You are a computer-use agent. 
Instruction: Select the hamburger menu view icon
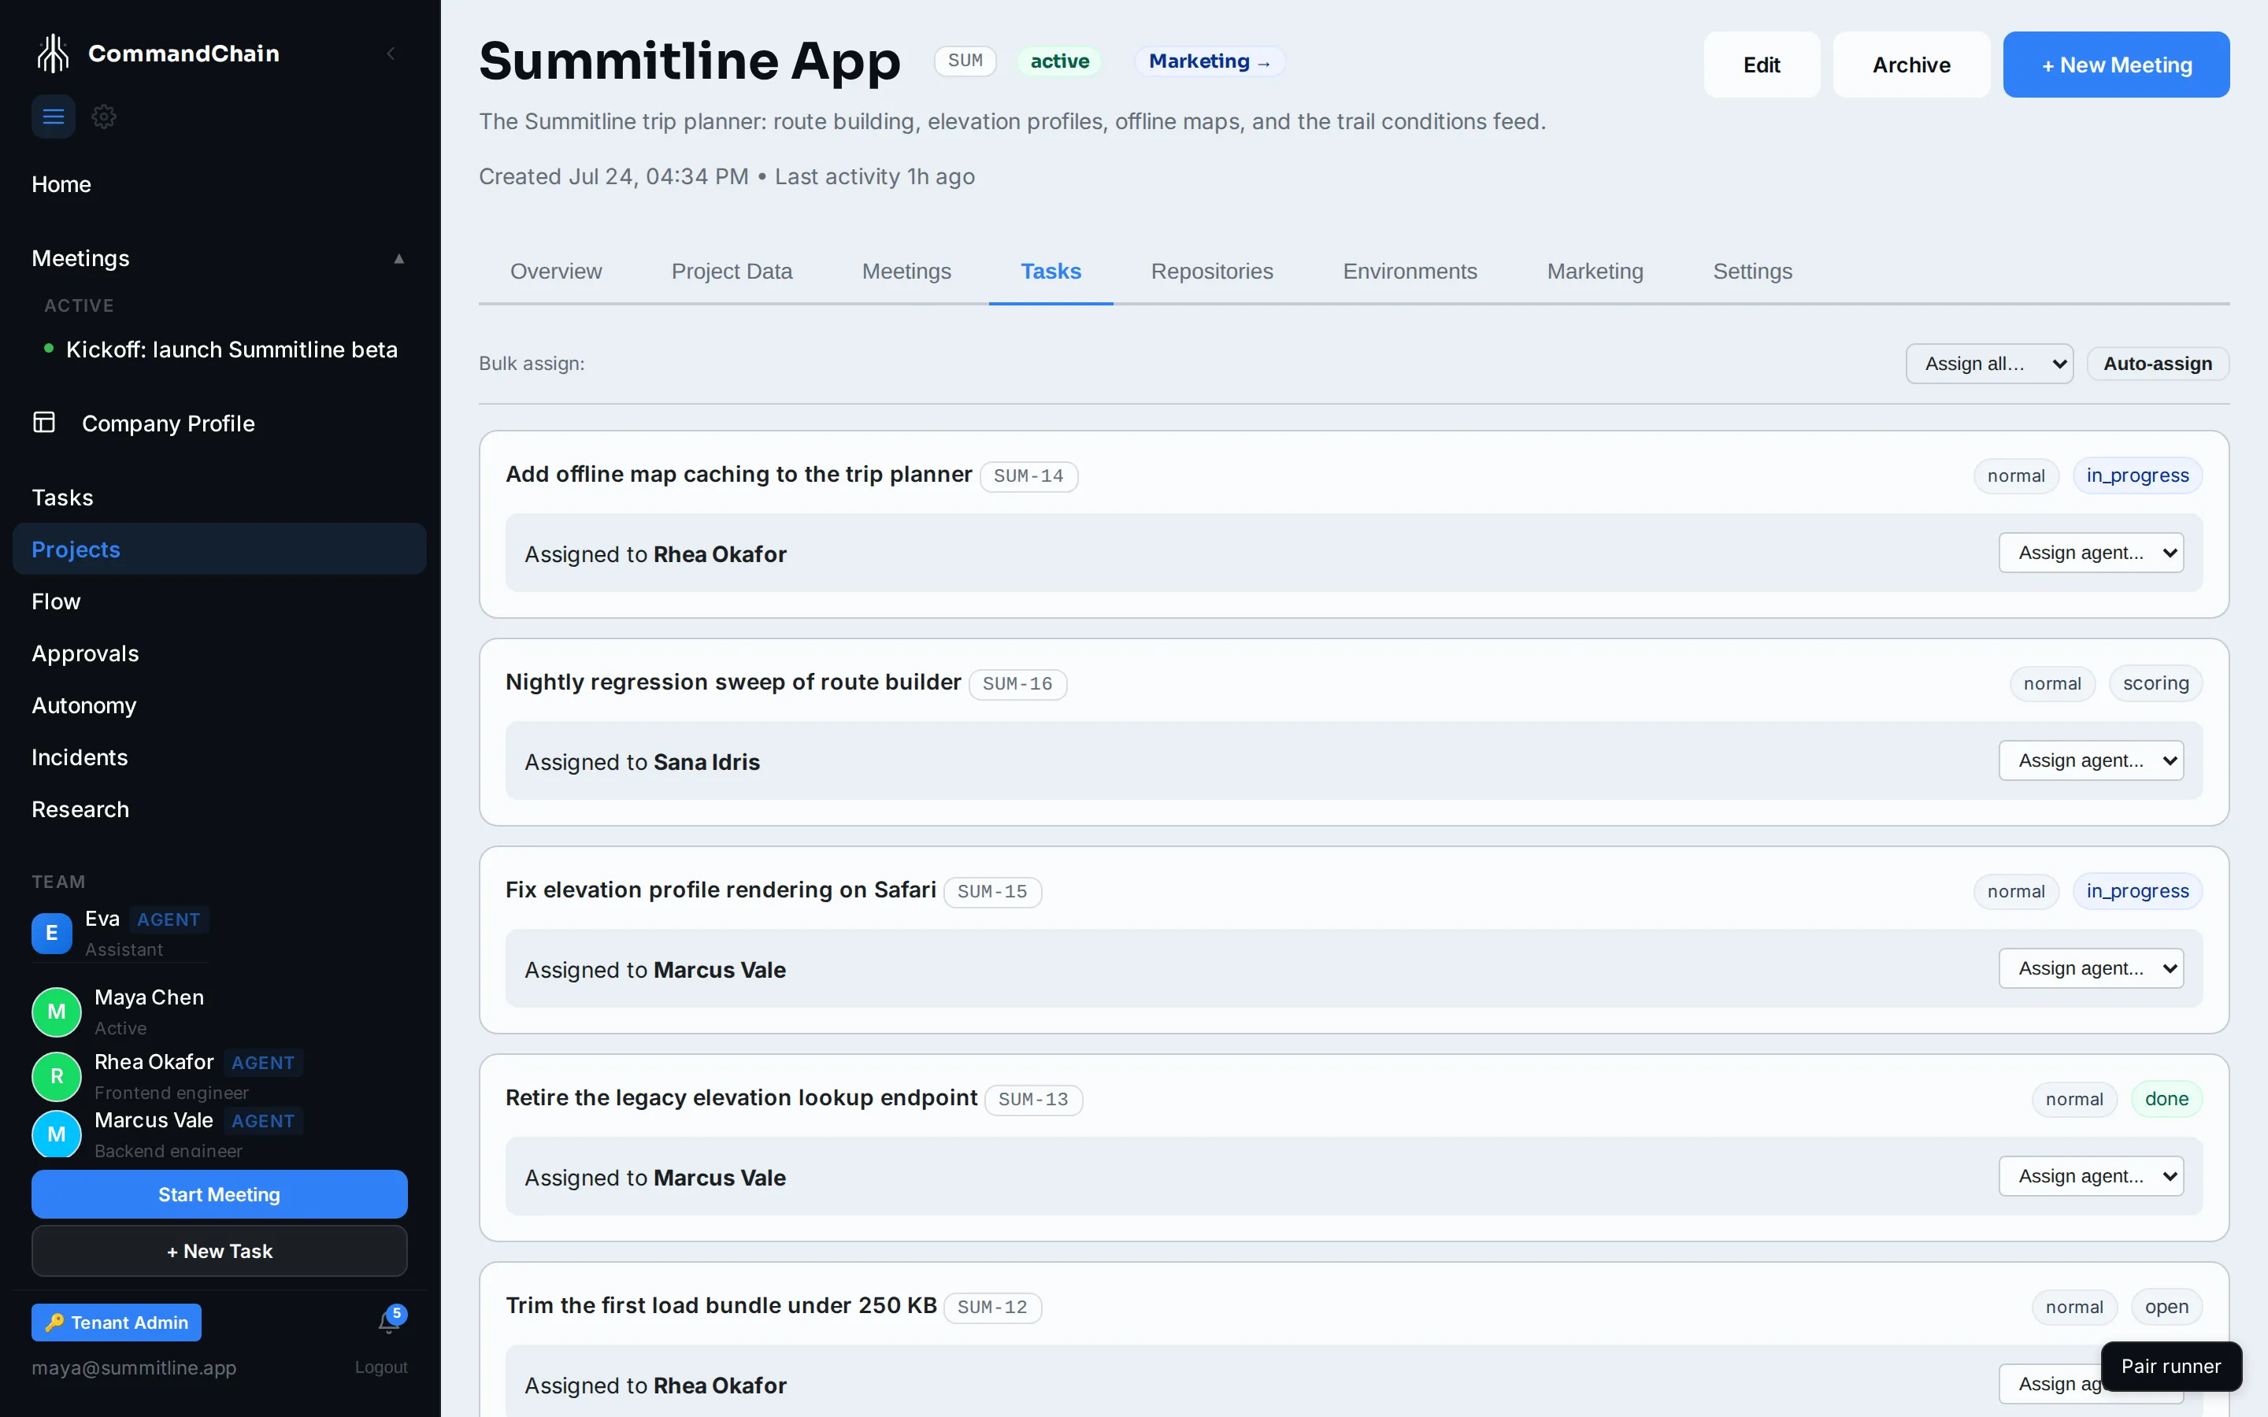pos(54,117)
